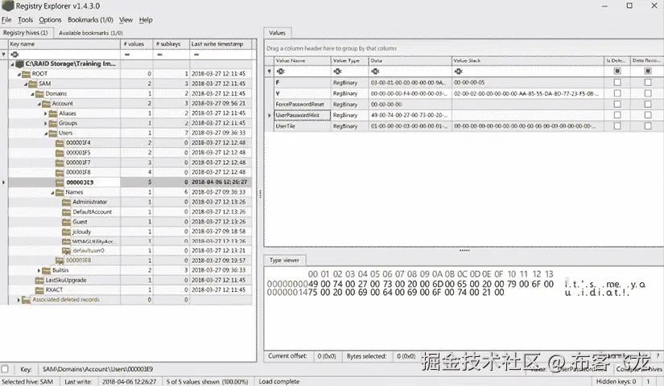The height and width of the screenshot is (386, 664).
Task: Click the Account folder icon
Action: [46, 103]
